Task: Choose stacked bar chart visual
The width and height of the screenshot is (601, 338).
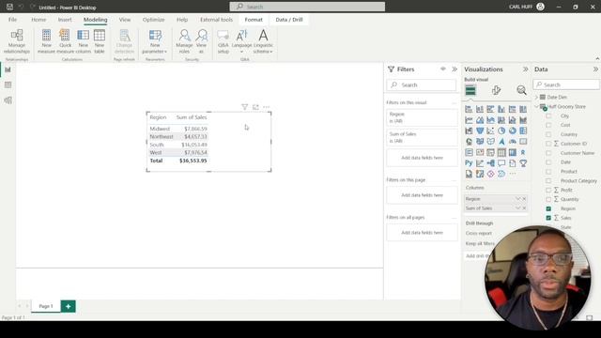Action: click(x=469, y=109)
